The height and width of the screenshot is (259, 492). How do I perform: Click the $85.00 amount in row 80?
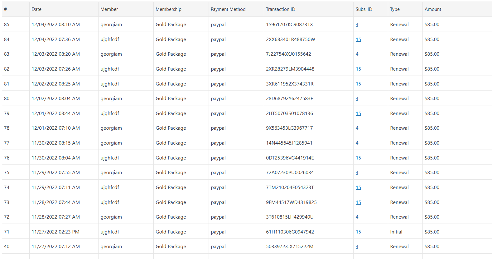coord(432,99)
